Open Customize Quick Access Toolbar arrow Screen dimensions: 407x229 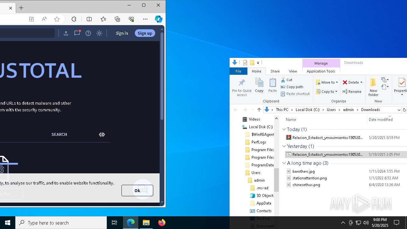[x=258, y=63]
